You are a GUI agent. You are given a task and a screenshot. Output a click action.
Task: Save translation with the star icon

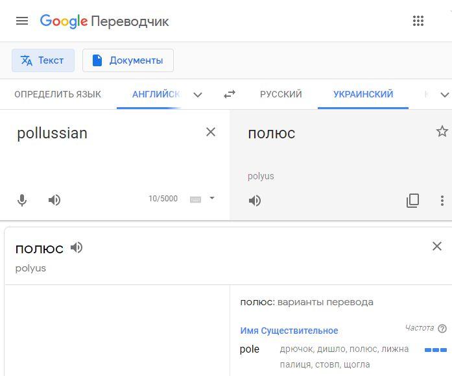coord(442,131)
